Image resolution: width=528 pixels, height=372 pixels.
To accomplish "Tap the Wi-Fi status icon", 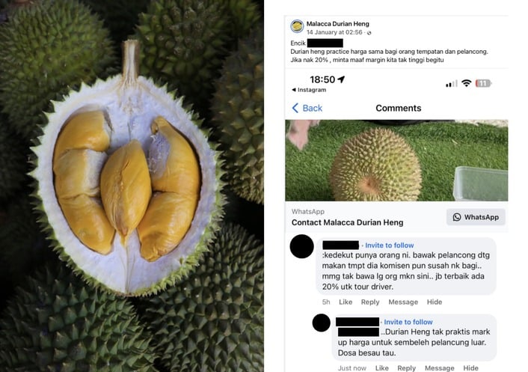I will point(466,83).
